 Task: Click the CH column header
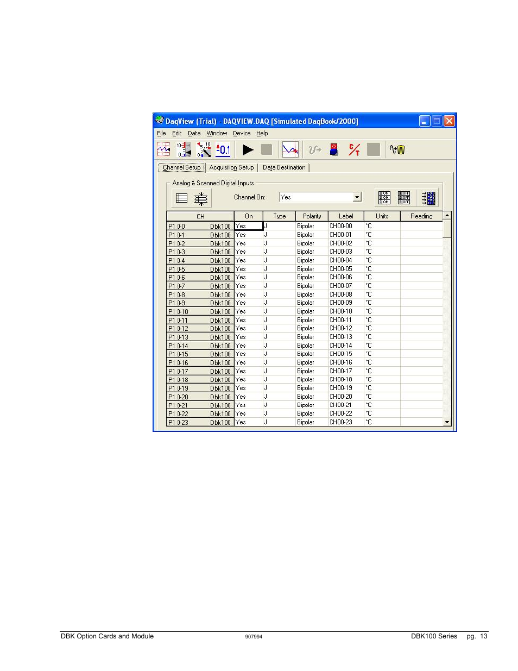tap(200, 216)
